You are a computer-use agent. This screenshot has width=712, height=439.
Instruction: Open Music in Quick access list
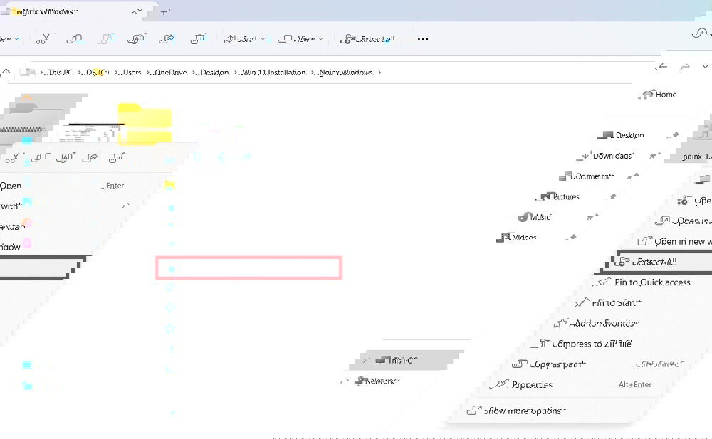tap(537, 217)
